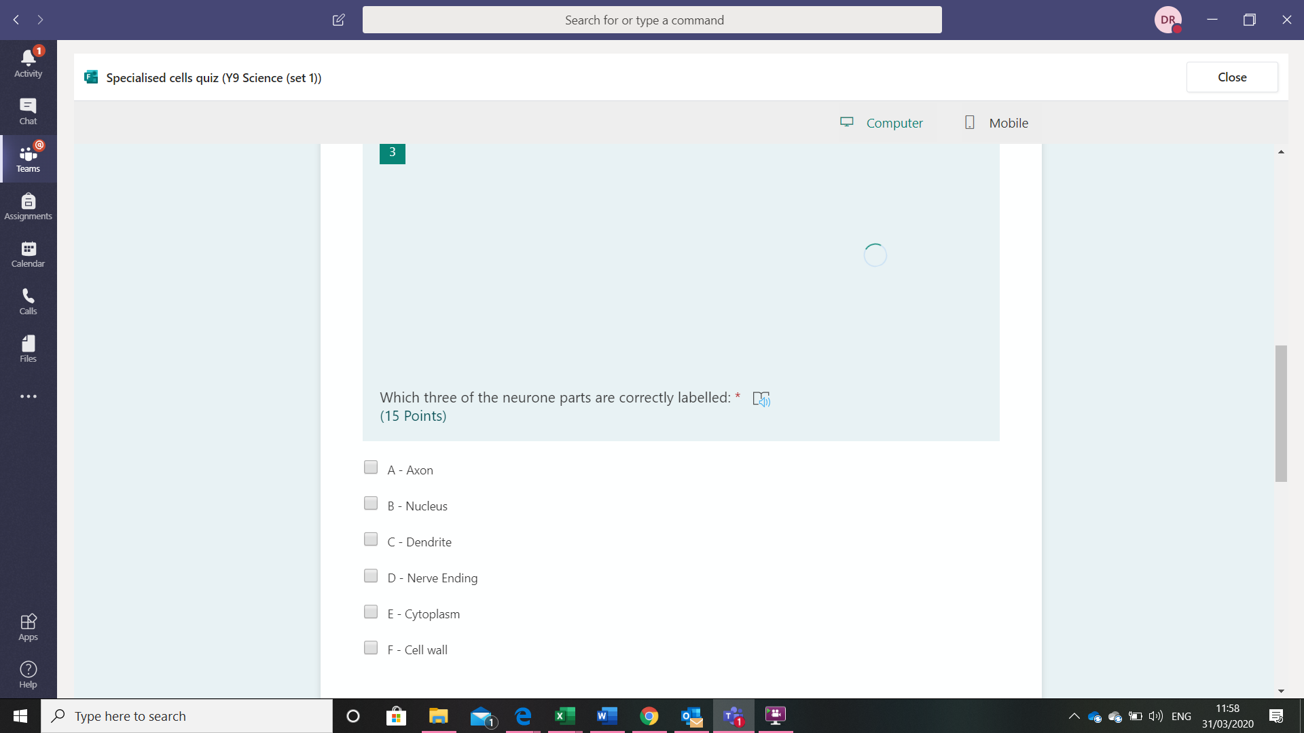Start a new chat
The width and height of the screenshot is (1304, 733).
[x=338, y=20]
